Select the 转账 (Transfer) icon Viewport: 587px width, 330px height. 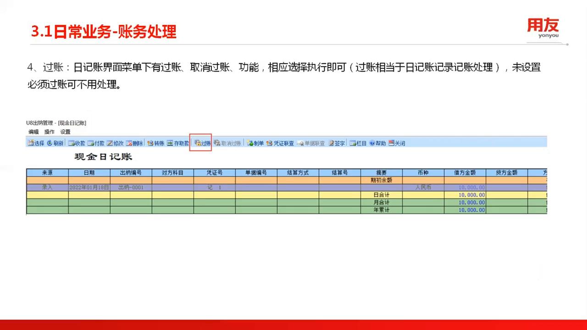pos(155,143)
